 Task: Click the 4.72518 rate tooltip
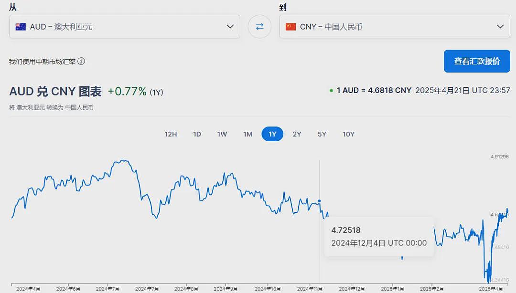click(x=379, y=237)
